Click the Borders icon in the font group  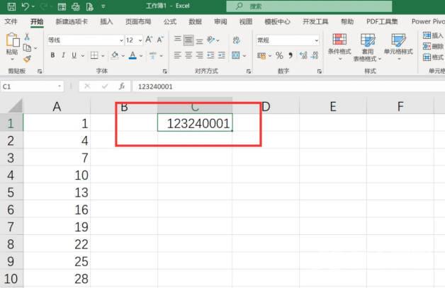click(x=94, y=55)
